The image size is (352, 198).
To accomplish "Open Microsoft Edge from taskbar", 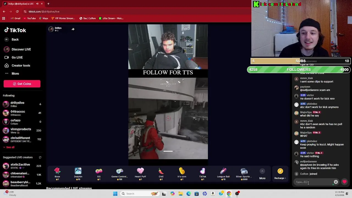I will tap(188, 194).
